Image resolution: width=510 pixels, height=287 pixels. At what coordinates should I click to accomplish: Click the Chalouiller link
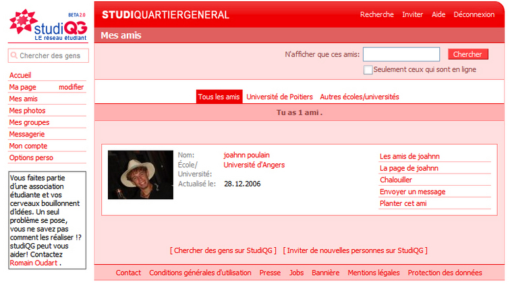(396, 180)
